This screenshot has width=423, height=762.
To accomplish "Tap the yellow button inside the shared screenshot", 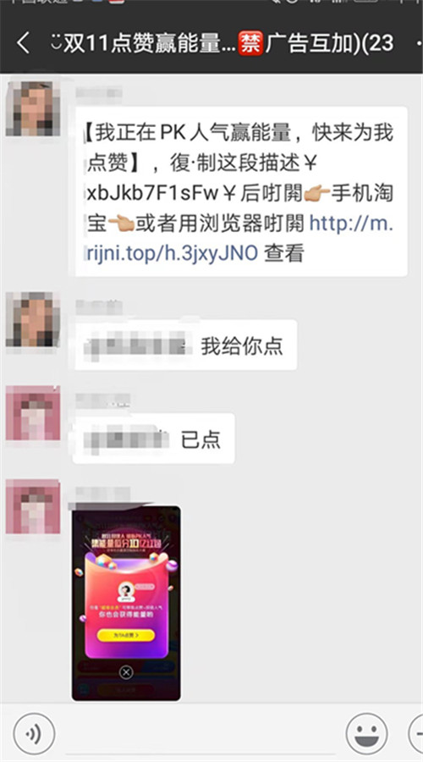I will (126, 635).
